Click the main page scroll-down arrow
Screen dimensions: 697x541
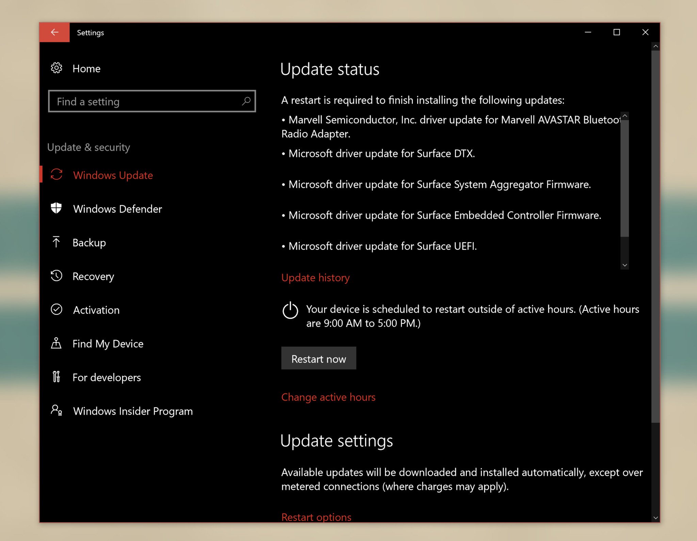click(x=655, y=518)
